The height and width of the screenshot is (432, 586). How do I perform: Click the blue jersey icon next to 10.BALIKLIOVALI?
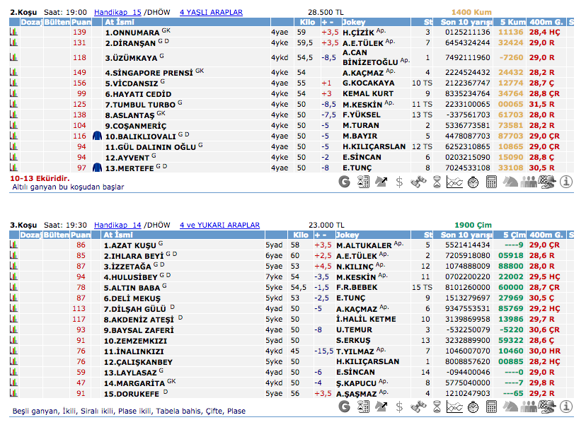tap(97, 136)
